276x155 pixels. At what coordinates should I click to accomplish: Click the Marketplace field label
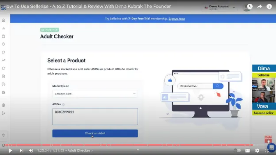point(61,86)
